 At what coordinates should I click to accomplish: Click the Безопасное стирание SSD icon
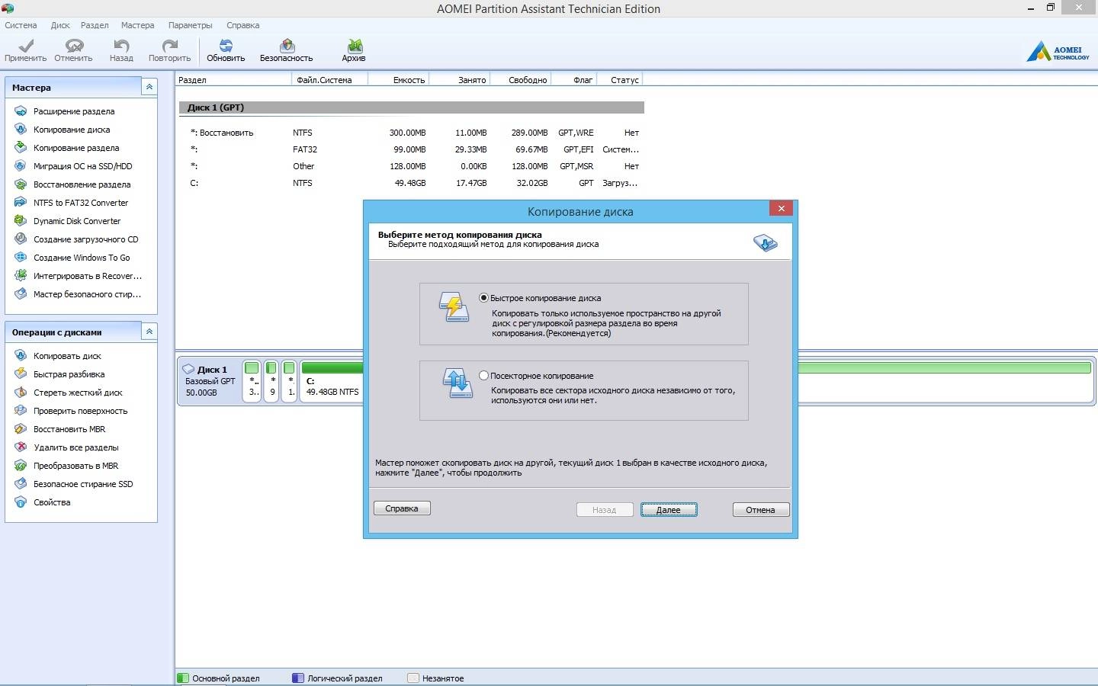pos(21,484)
